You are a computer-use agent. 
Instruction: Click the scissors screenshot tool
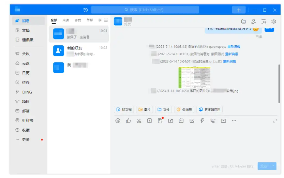click(x=139, y=121)
